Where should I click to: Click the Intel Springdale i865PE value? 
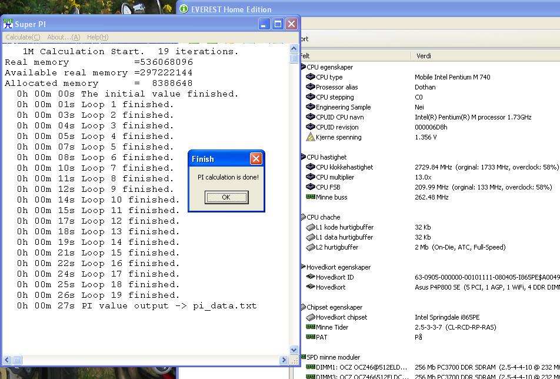click(x=447, y=317)
